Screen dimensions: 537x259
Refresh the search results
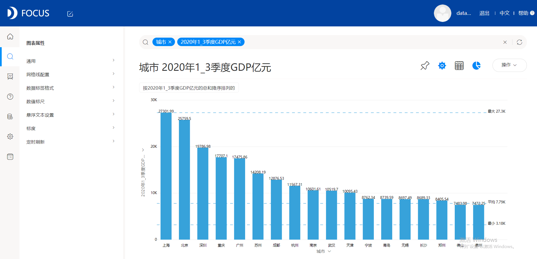(520, 42)
